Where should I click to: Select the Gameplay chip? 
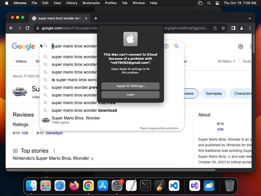[x=214, y=93]
